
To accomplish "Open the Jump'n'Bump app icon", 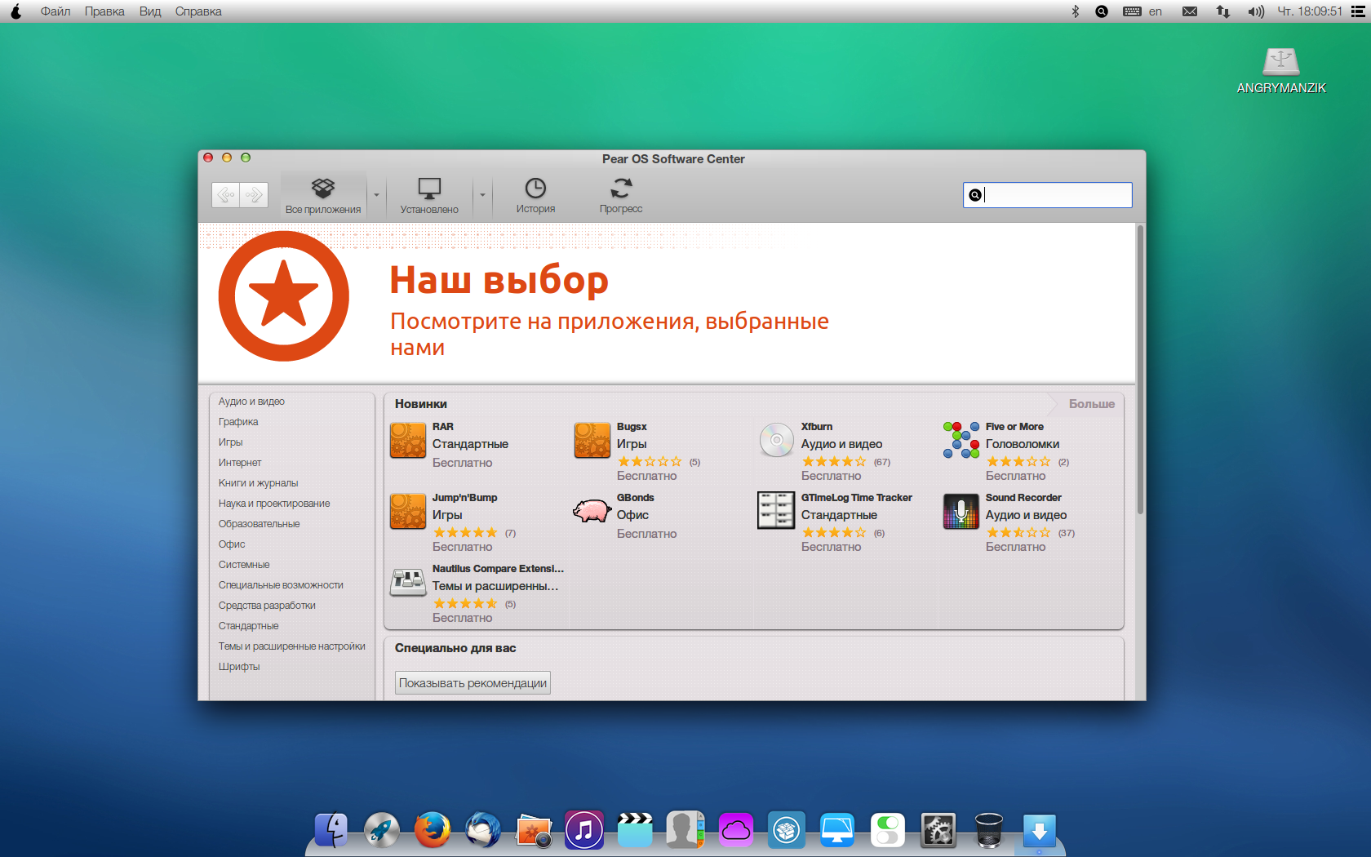I will click(x=408, y=511).
